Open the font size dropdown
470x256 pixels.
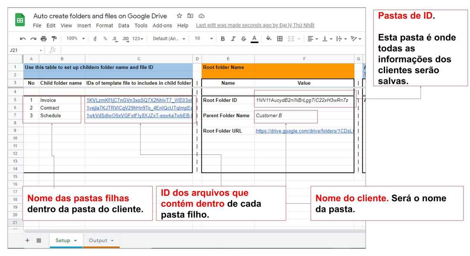click(x=204, y=39)
